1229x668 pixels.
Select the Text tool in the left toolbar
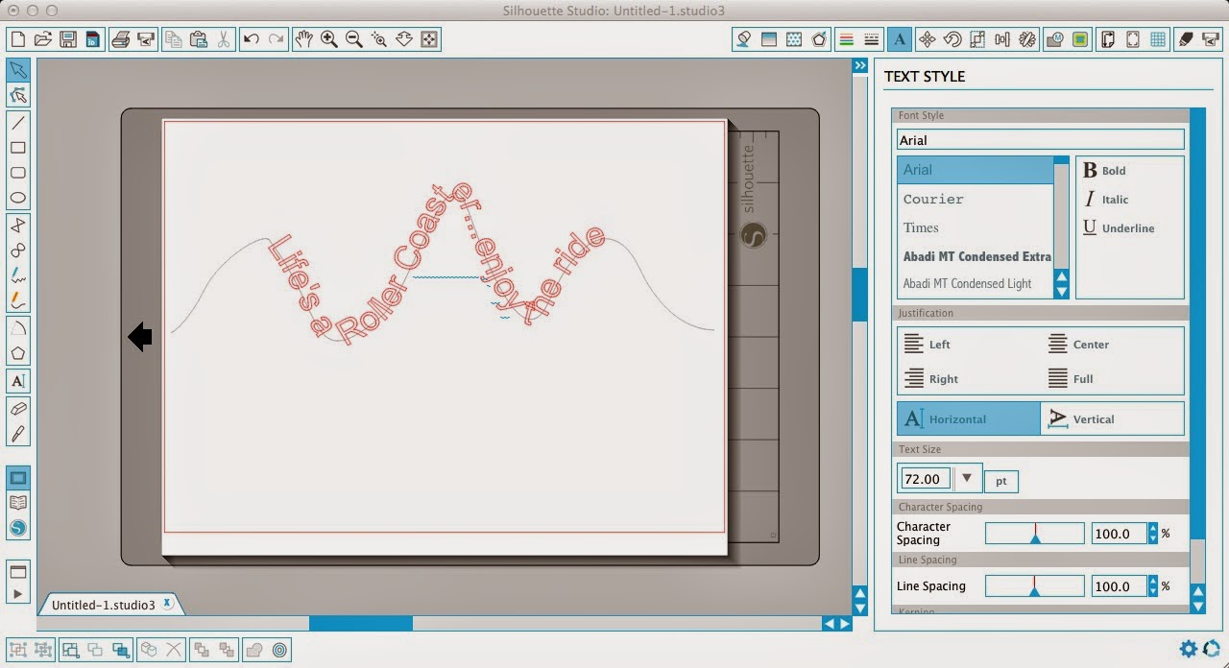(17, 381)
